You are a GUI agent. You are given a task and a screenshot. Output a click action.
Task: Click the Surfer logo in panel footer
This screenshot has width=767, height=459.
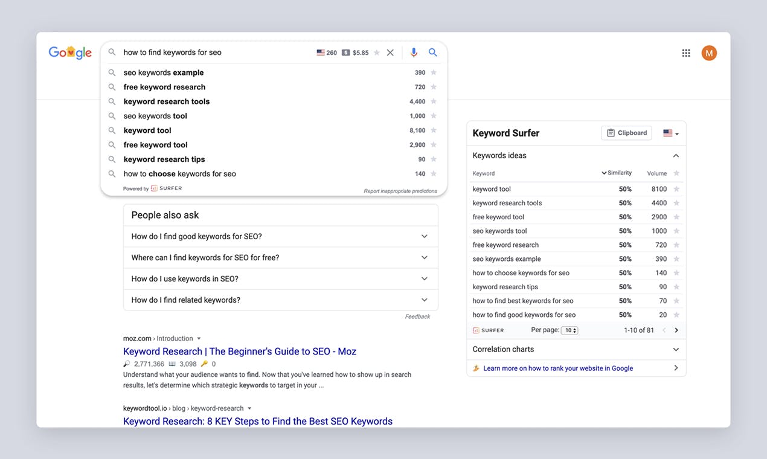[x=488, y=330]
